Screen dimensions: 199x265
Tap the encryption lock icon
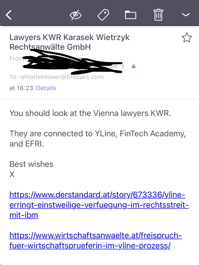(x=134, y=66)
